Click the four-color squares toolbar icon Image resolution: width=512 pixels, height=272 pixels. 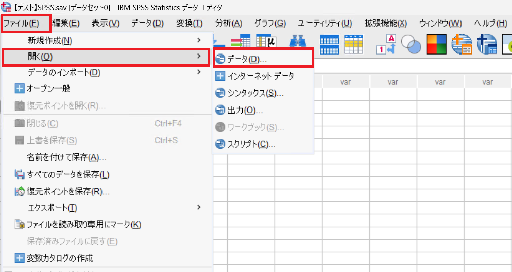(x=437, y=44)
